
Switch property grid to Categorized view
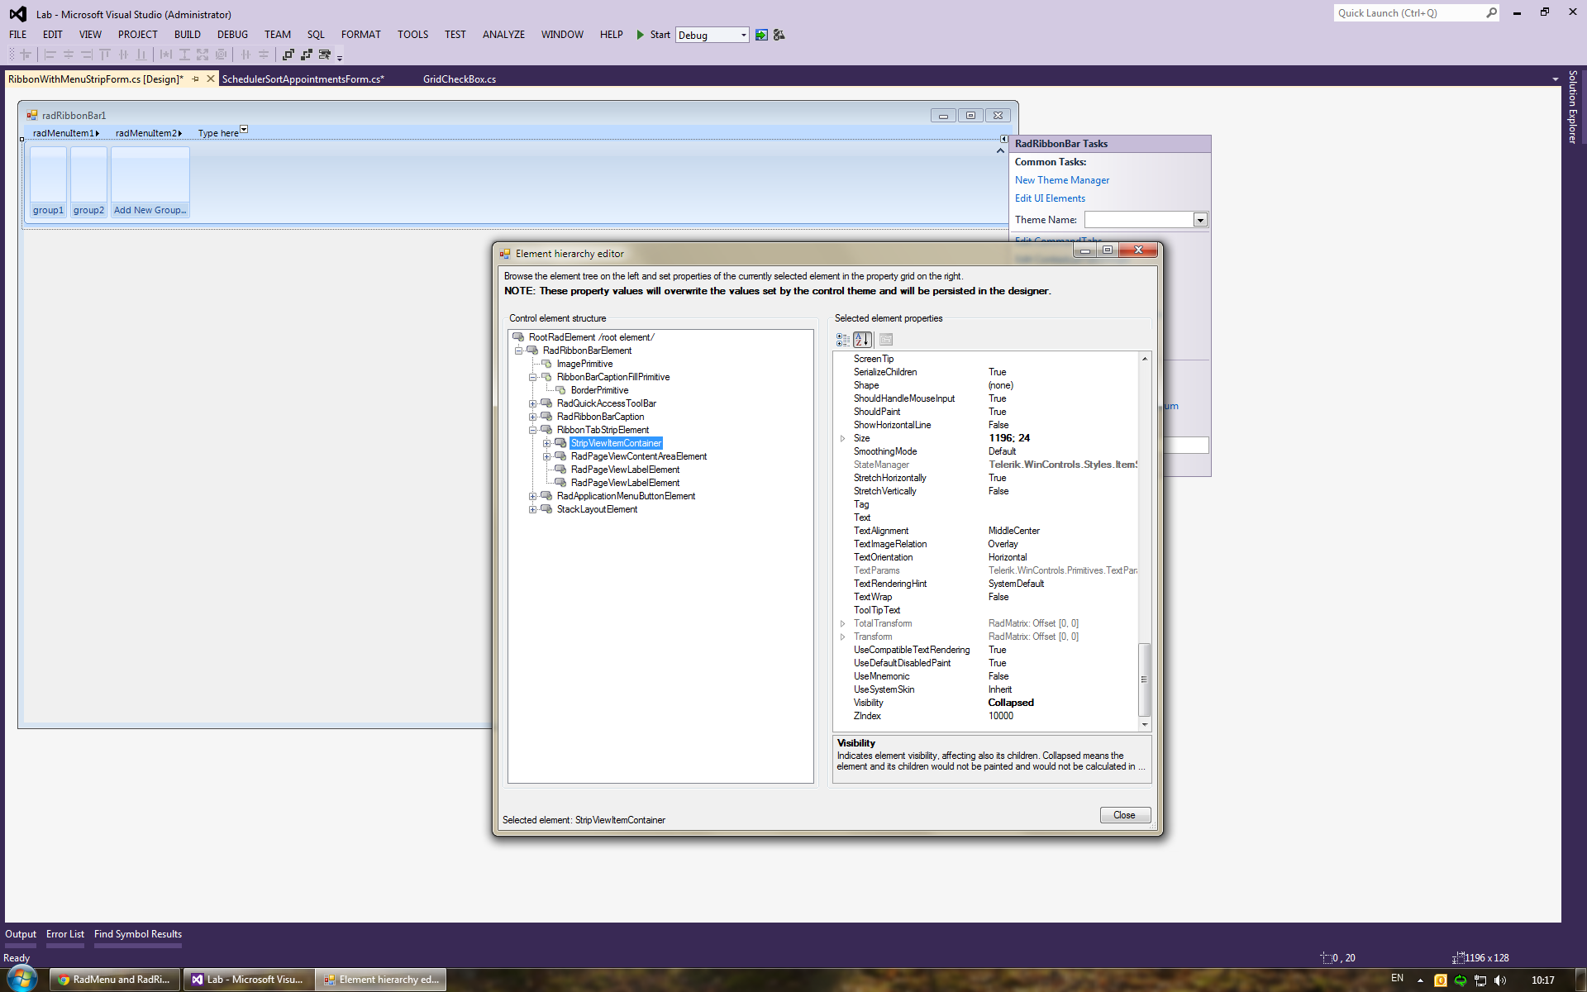[x=842, y=340]
